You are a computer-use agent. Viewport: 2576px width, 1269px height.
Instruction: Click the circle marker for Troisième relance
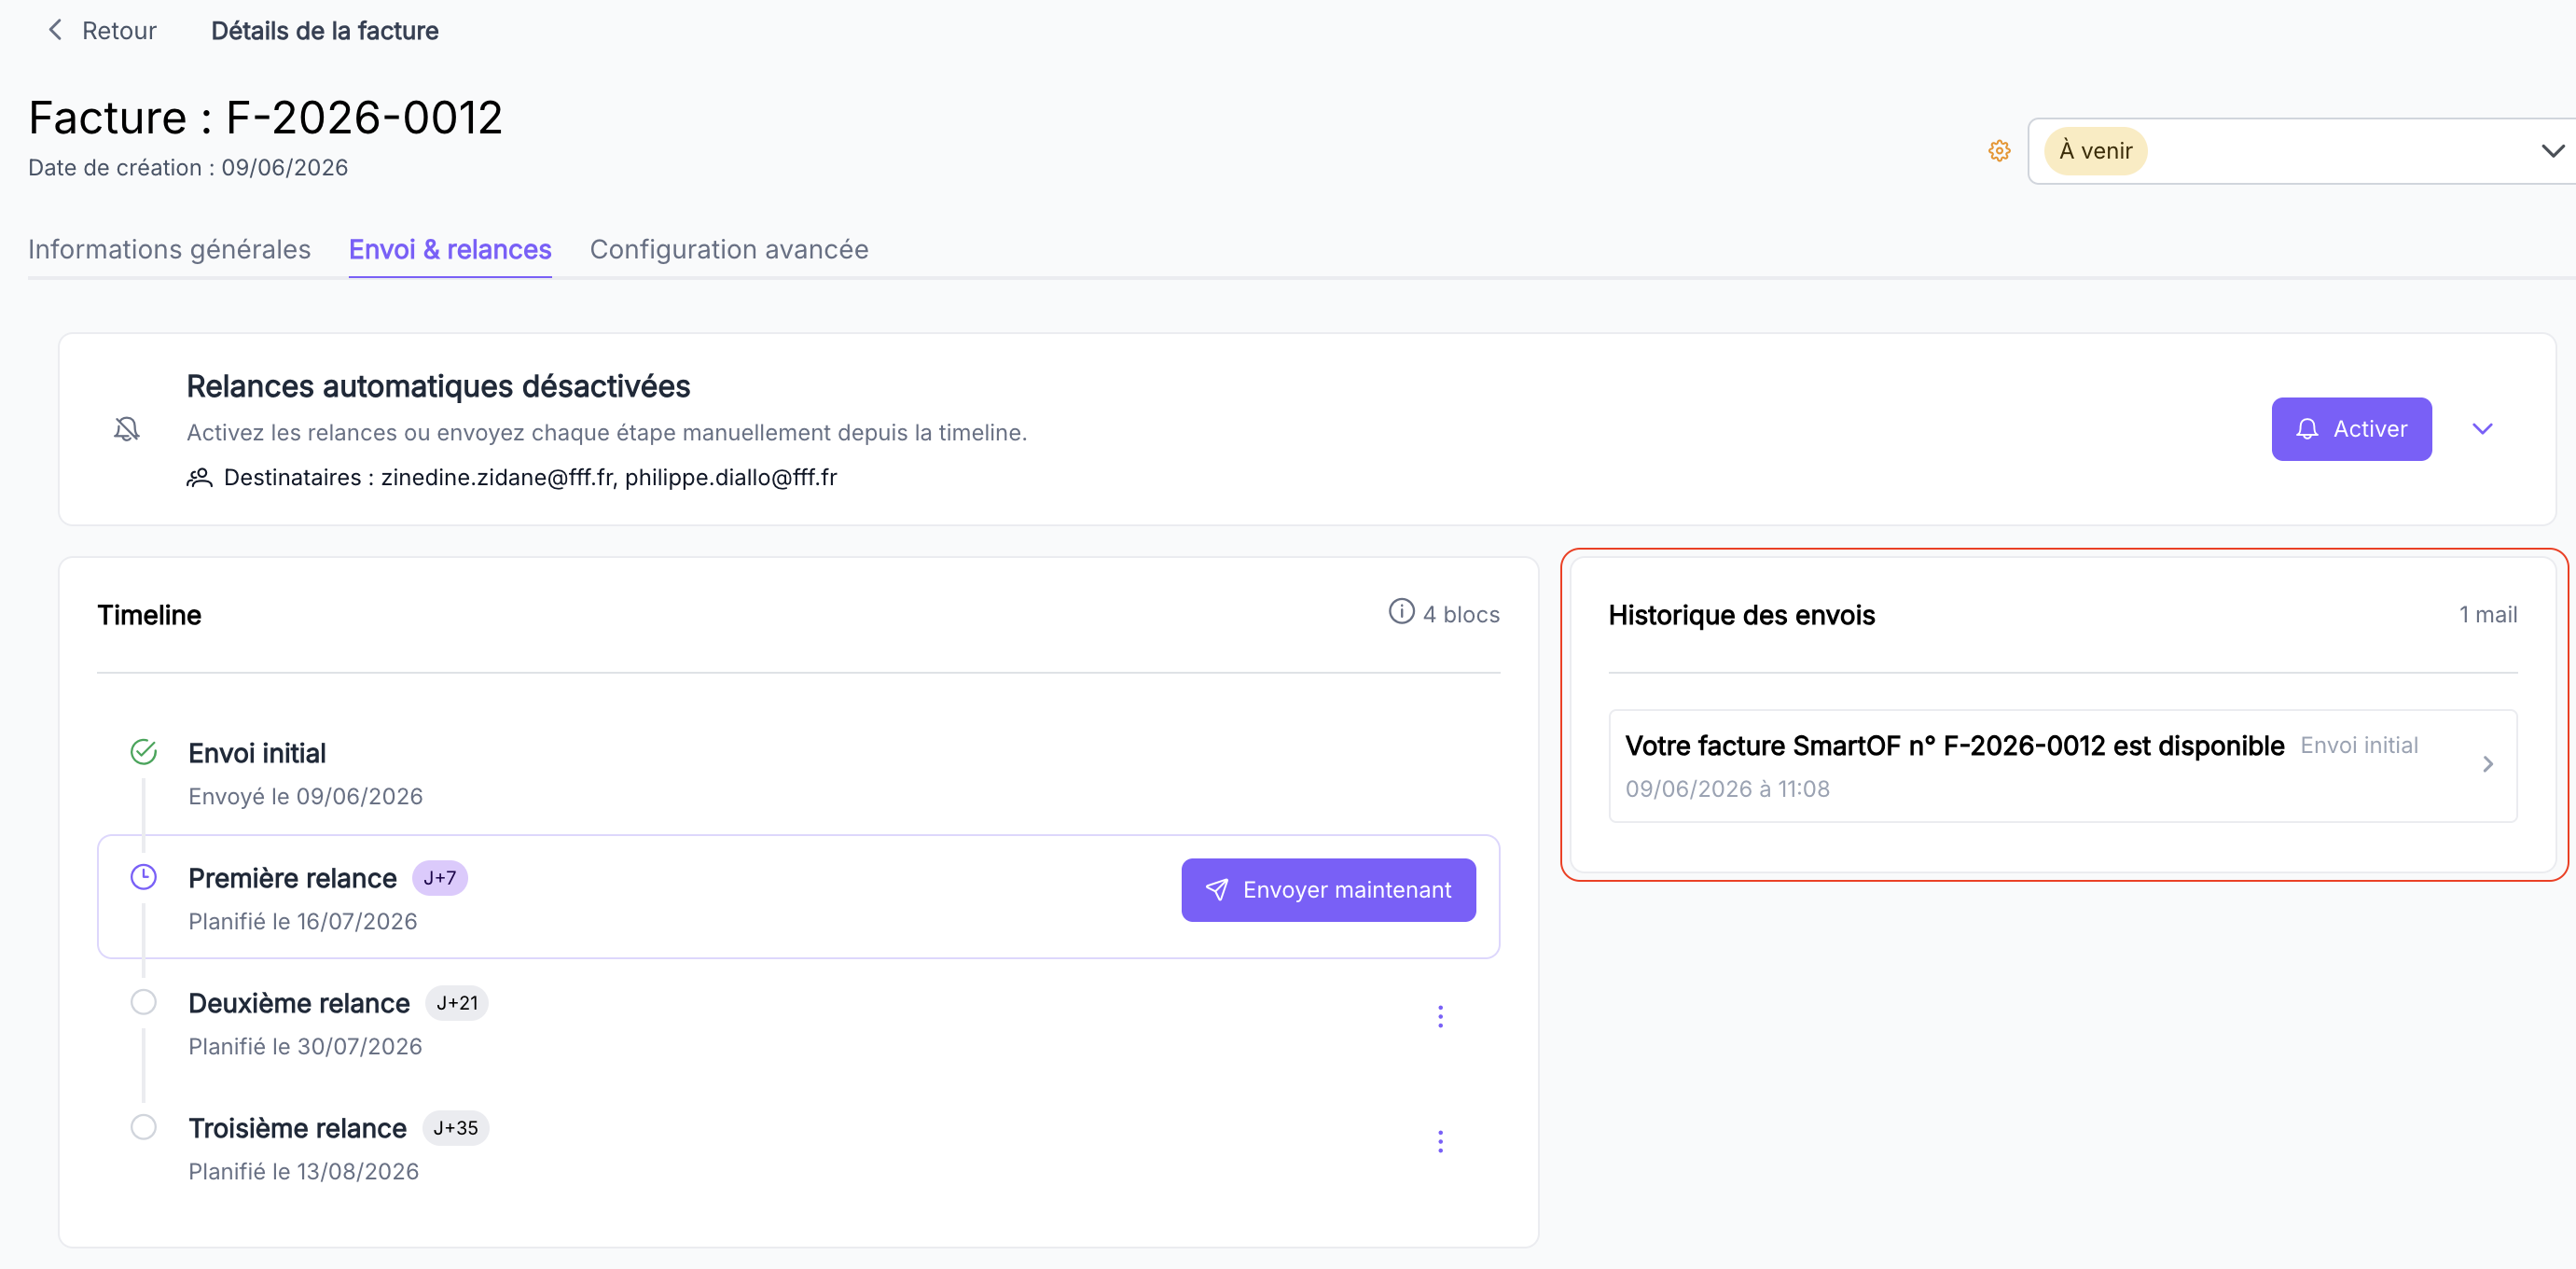tap(144, 1127)
